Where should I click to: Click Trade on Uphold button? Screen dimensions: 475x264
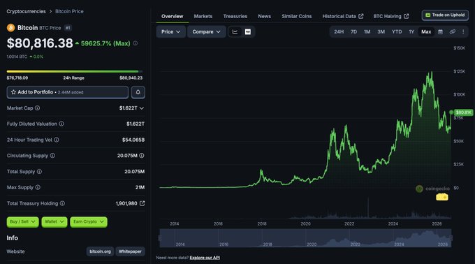tap(445, 15)
